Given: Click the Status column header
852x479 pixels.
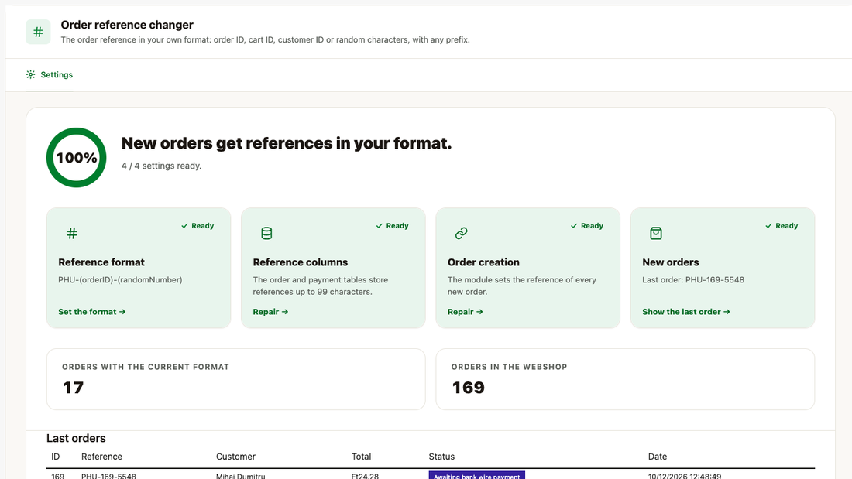Looking at the screenshot, I should (441, 457).
